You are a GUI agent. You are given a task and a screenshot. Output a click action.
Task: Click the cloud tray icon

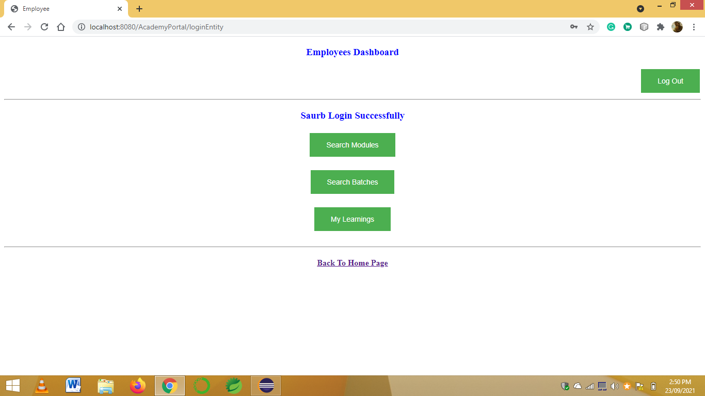pyautogui.click(x=578, y=386)
